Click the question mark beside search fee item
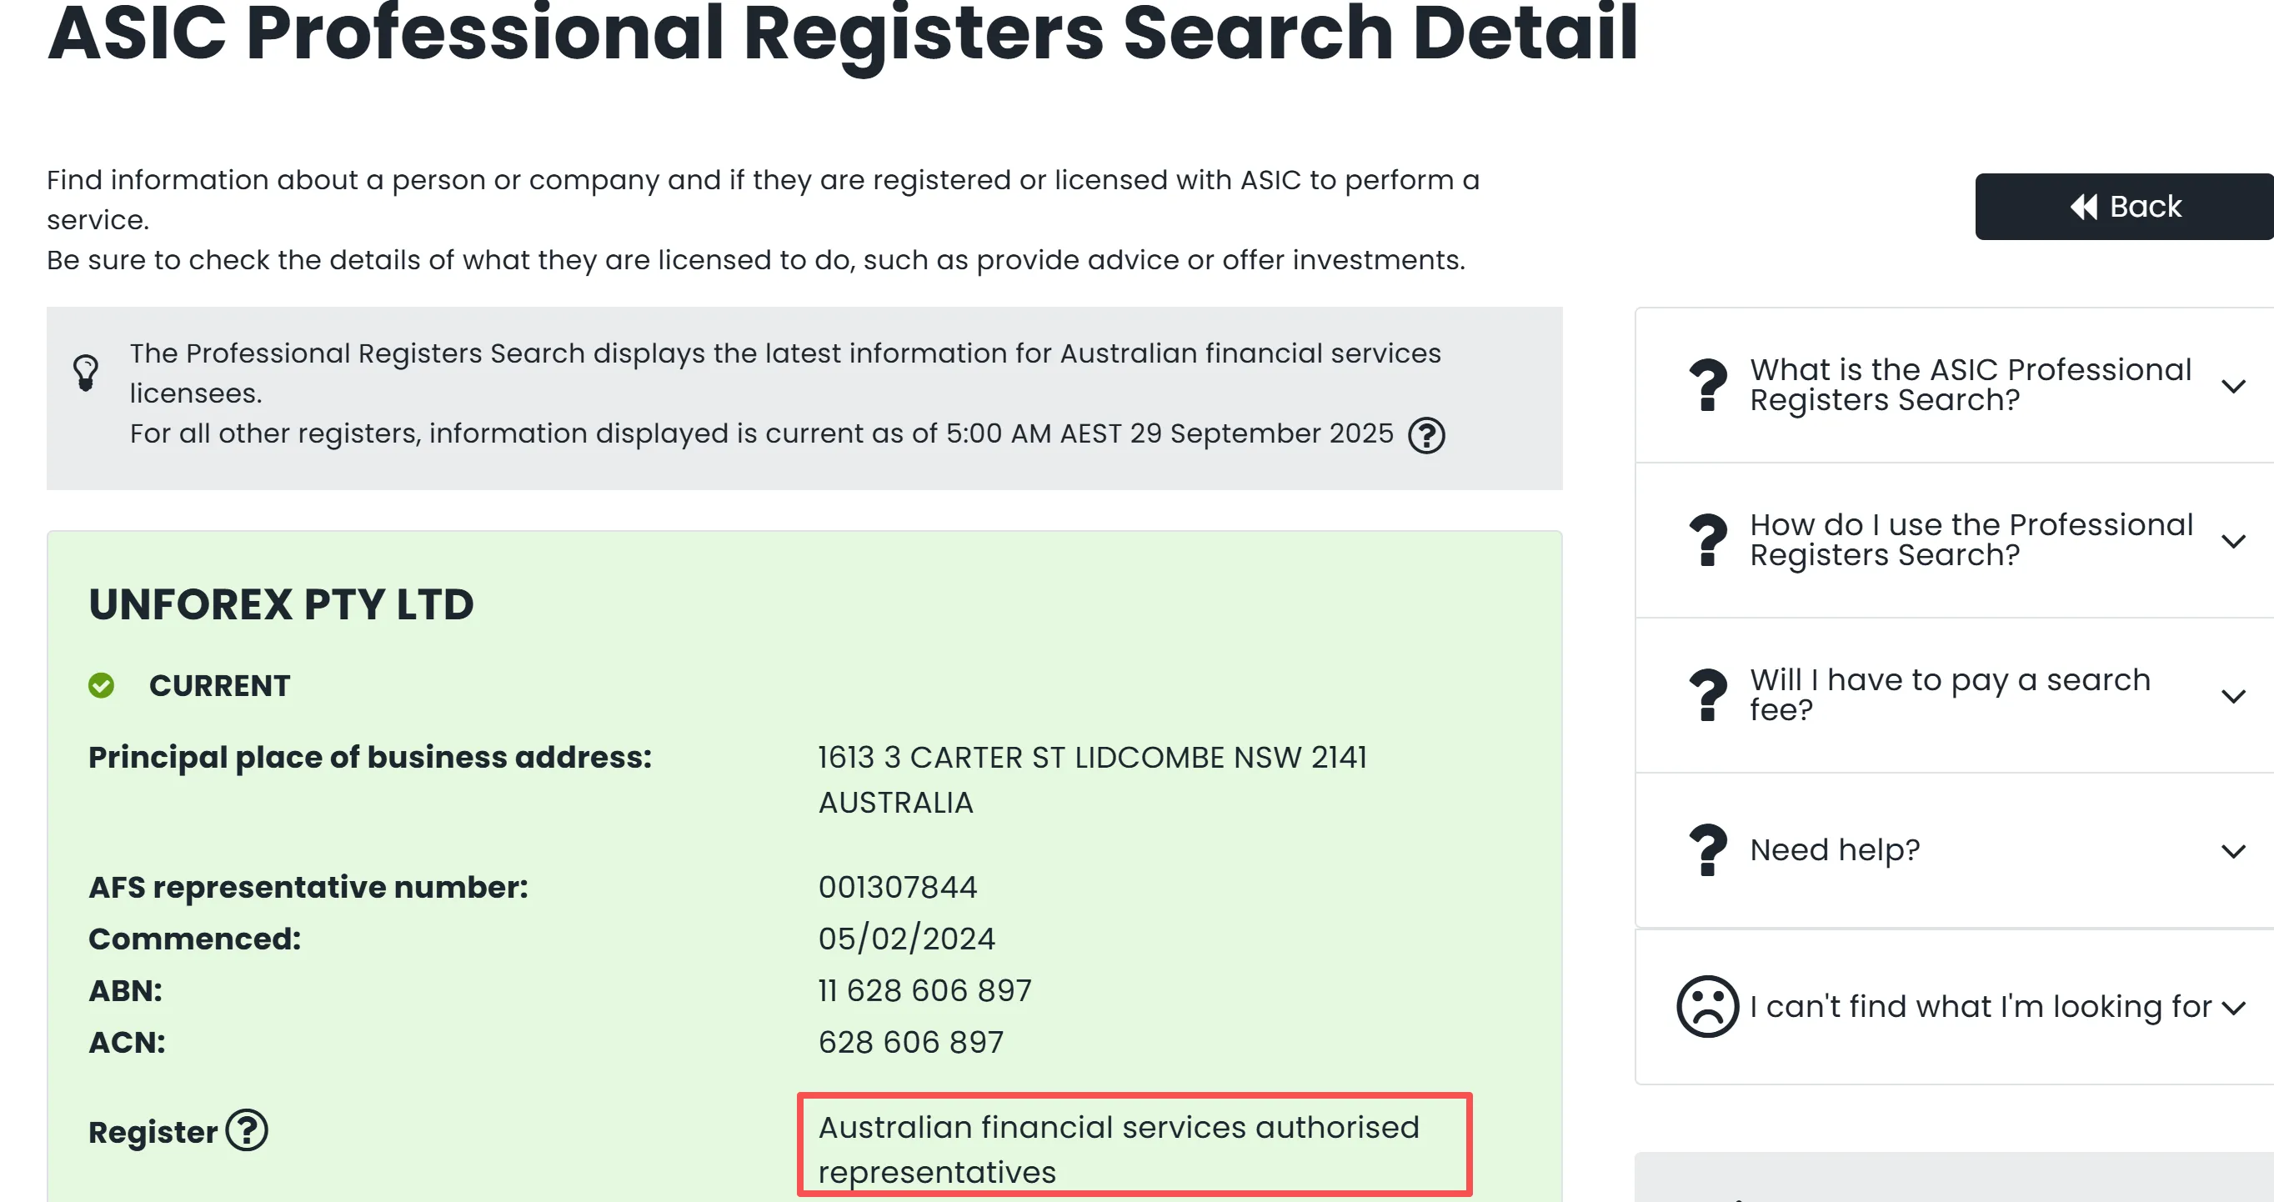This screenshot has height=1202, width=2274. point(1707,694)
